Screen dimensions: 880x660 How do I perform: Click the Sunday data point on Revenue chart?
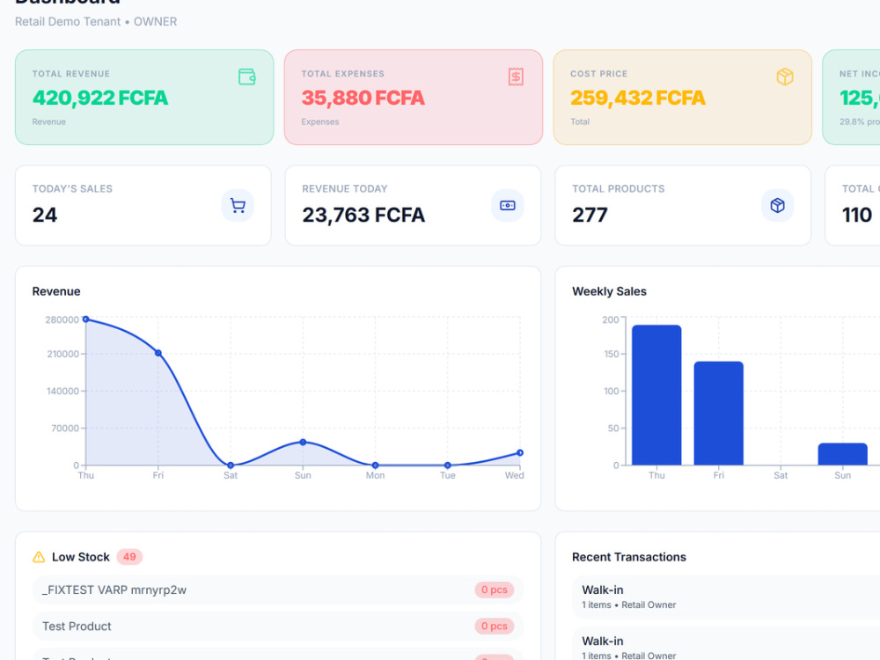303,443
